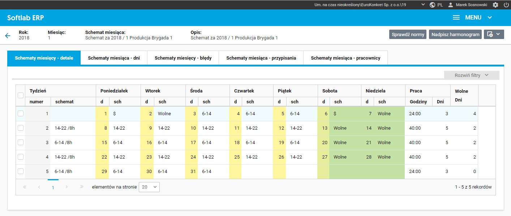Go to the first page arrow
Image resolution: width=511 pixels, height=216 pixels.
click(25, 187)
